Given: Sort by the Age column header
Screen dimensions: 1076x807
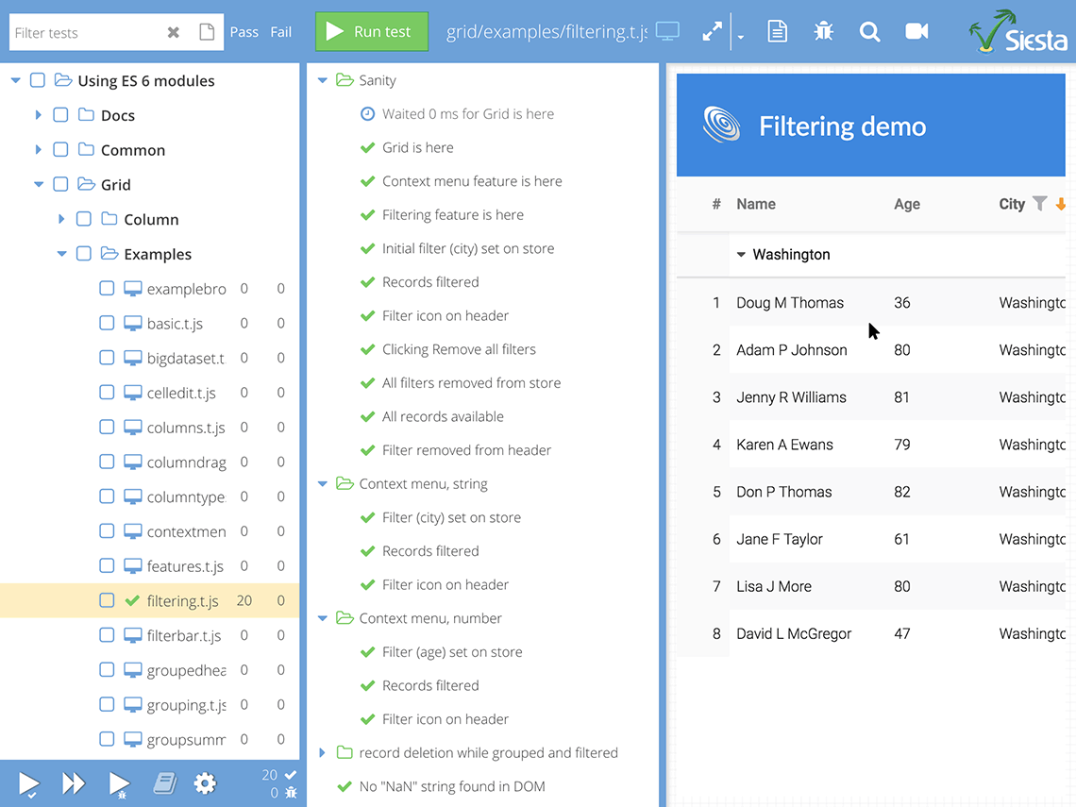Looking at the screenshot, I should (x=906, y=204).
